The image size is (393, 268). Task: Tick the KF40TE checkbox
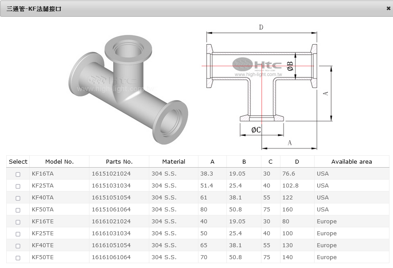(x=18, y=246)
